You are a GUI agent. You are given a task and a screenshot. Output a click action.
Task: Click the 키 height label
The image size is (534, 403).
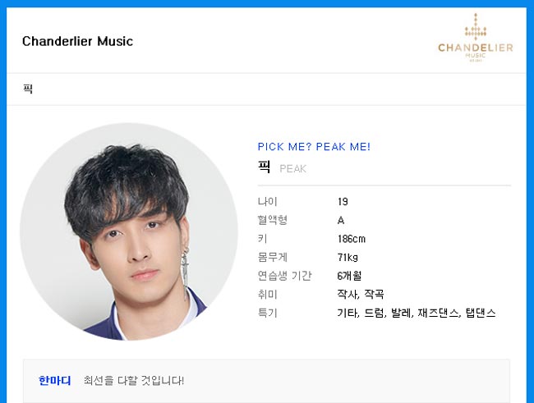click(x=263, y=239)
